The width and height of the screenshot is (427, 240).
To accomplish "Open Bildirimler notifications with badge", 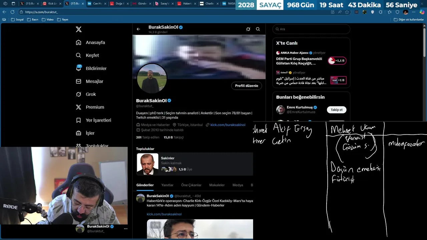I will pyautogui.click(x=91, y=68).
